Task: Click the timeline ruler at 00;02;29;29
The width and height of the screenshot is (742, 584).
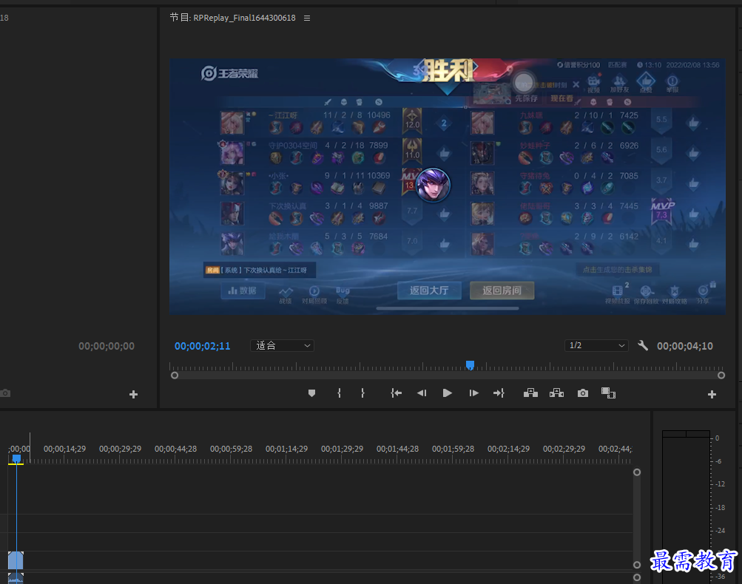Action: (564, 449)
